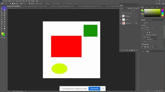Screen dimensions: 165x92
Task: Open the RGB Color mode dropdown
Action: point(152,37)
